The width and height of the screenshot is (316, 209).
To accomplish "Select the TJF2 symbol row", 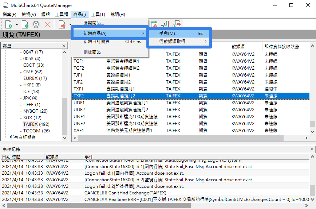I will [191, 82].
